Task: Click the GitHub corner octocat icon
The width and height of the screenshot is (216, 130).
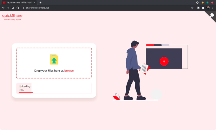Action: pyautogui.click(x=212, y=15)
